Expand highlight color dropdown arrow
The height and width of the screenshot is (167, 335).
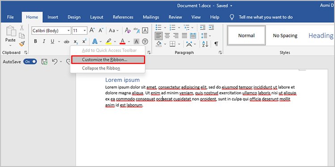coord(115,42)
